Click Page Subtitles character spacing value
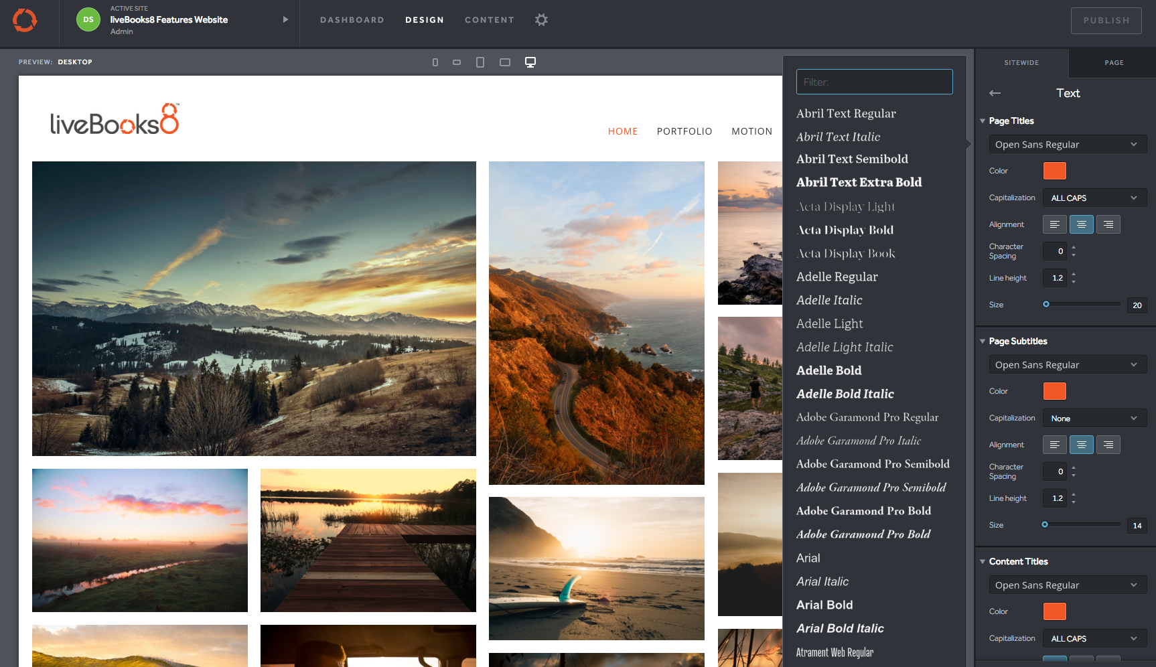1156x667 pixels. 1055,471
